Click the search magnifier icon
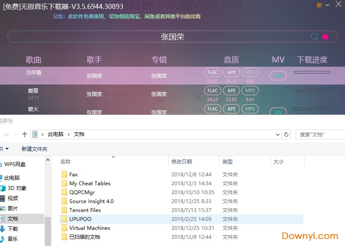 pos(314,37)
